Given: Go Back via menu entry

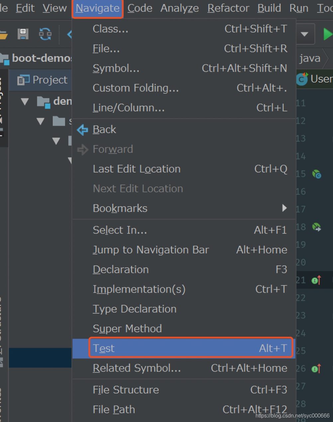Looking at the screenshot, I should 184,129.
